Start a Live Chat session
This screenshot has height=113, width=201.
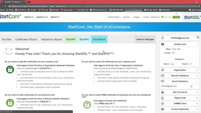(166, 17)
